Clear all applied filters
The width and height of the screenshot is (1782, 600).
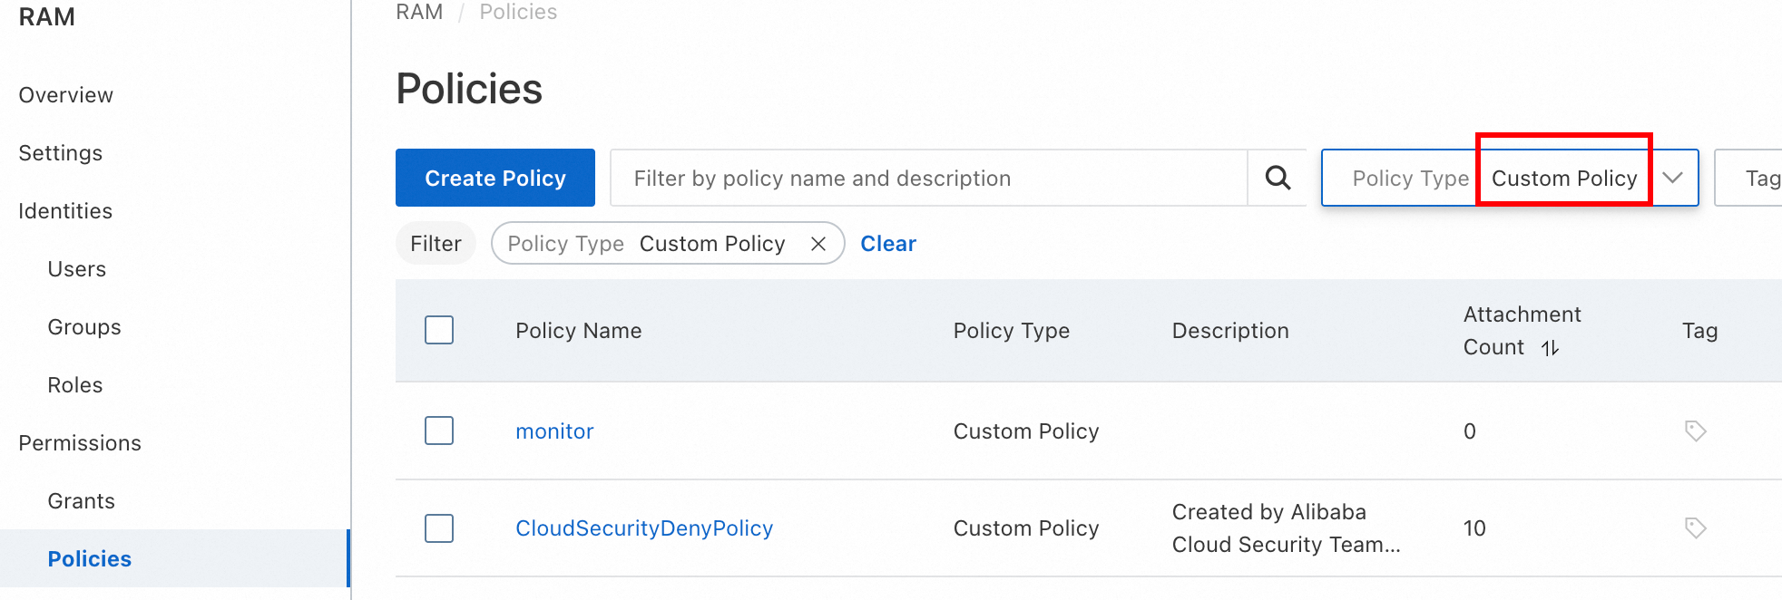pos(888,244)
